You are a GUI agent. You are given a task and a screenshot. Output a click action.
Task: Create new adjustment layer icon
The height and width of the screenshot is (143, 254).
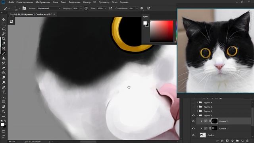pyautogui.click(x=232, y=141)
